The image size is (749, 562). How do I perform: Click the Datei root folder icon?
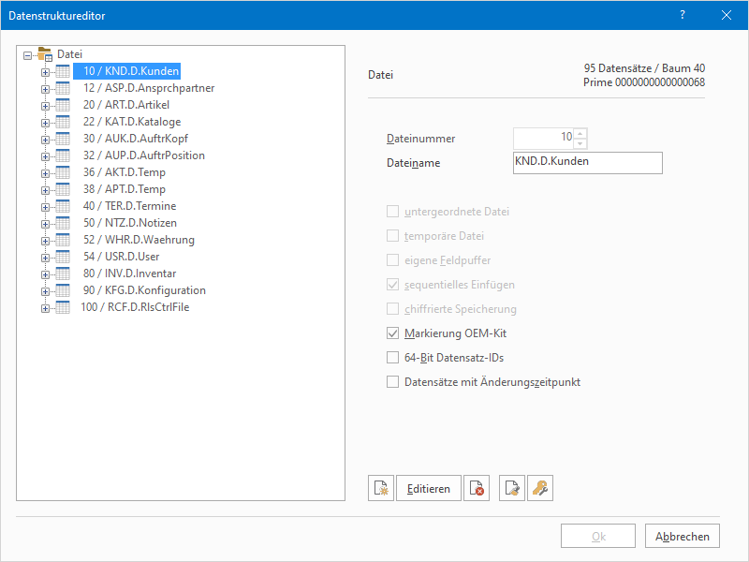[x=45, y=54]
